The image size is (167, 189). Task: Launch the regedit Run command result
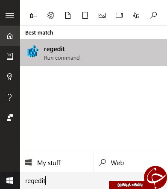point(94,52)
